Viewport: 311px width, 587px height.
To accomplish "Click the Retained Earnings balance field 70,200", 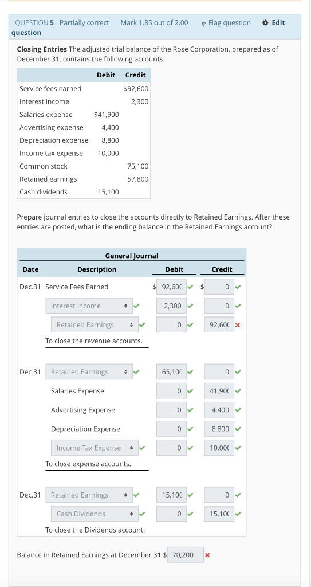I will (185, 555).
